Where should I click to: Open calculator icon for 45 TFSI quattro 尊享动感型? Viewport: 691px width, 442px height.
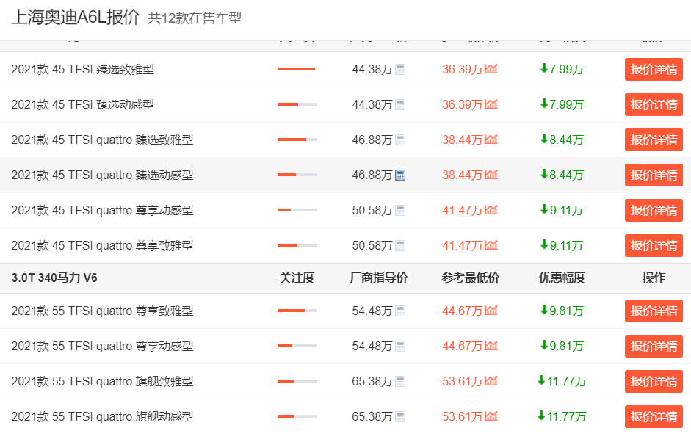[399, 211]
